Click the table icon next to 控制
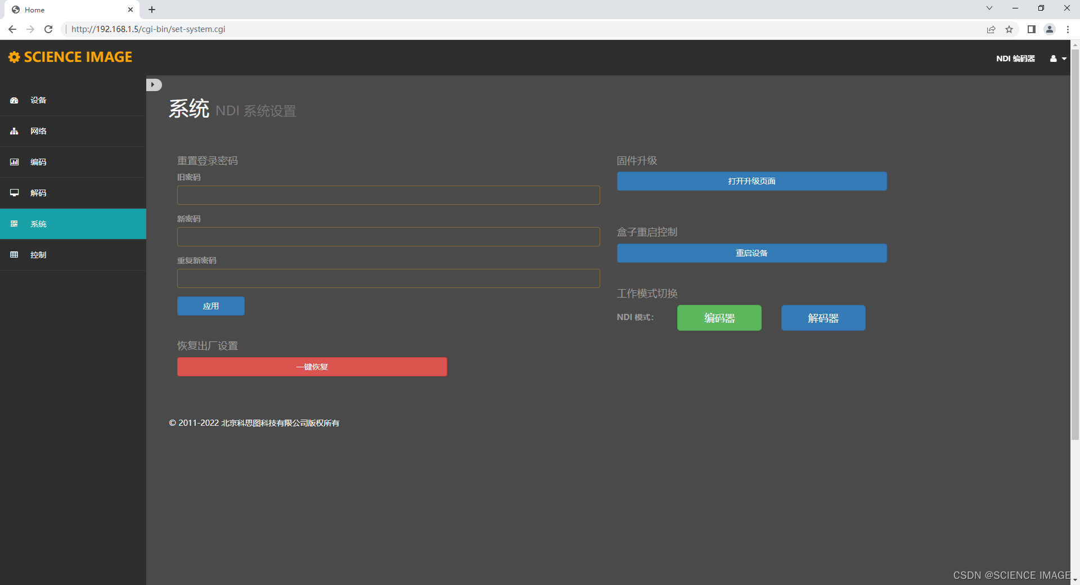1080x585 pixels. pyautogui.click(x=14, y=255)
